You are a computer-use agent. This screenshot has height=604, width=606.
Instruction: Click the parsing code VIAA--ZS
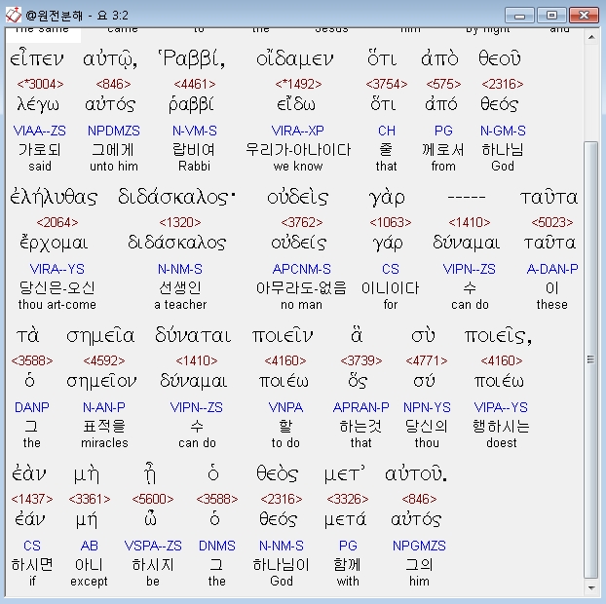[39, 131]
